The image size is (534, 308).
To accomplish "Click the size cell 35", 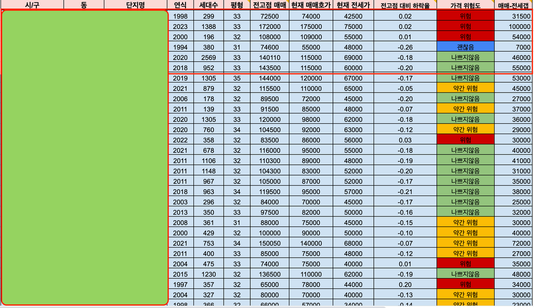I will (237, 78).
